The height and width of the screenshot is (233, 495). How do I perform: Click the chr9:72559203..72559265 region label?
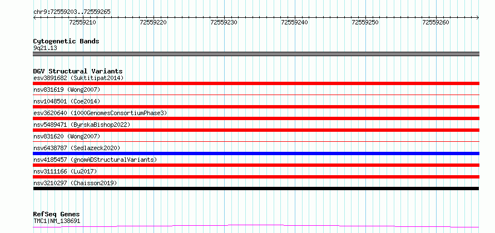(72, 12)
